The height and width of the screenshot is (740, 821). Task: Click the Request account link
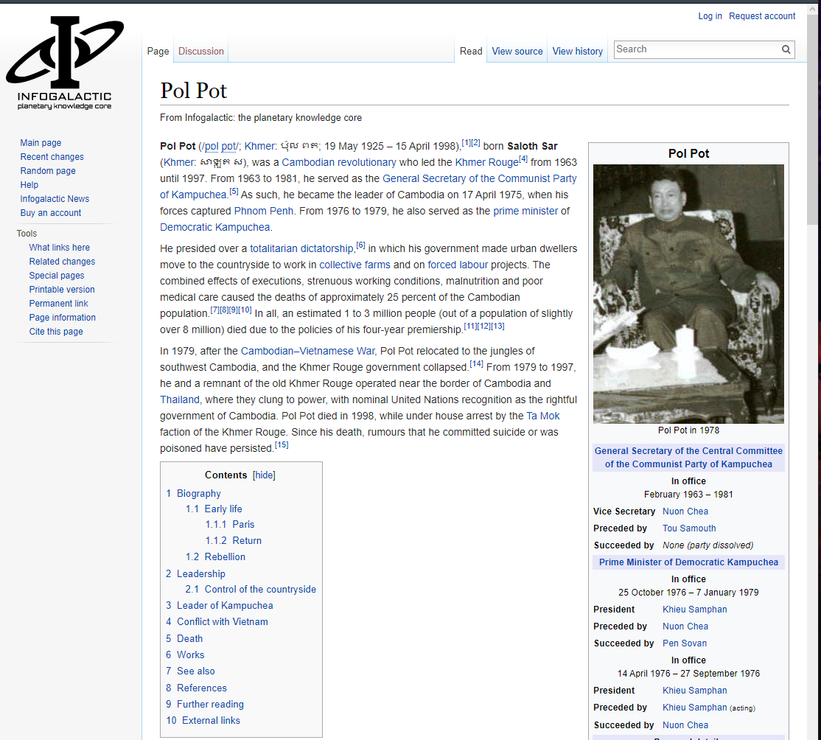coord(762,16)
